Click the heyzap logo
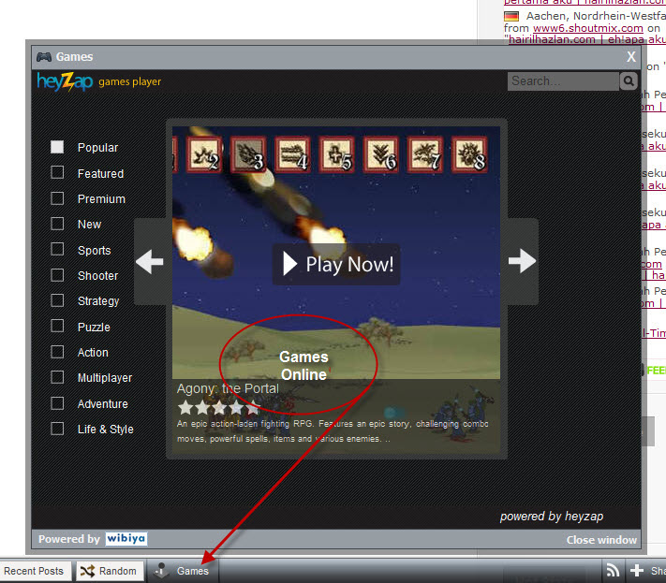The height and width of the screenshot is (583, 666). (x=65, y=81)
